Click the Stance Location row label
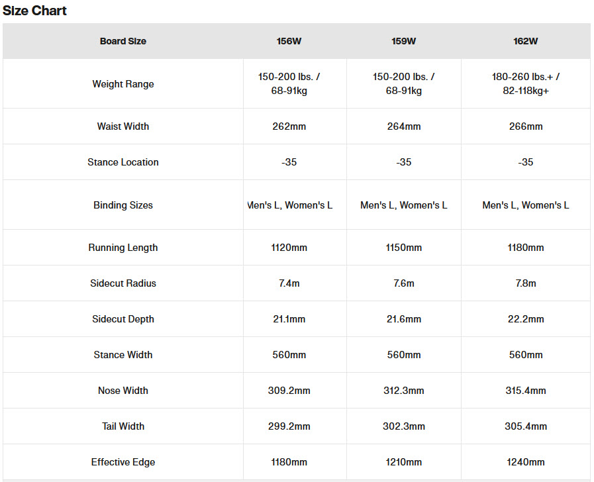 [123, 162]
